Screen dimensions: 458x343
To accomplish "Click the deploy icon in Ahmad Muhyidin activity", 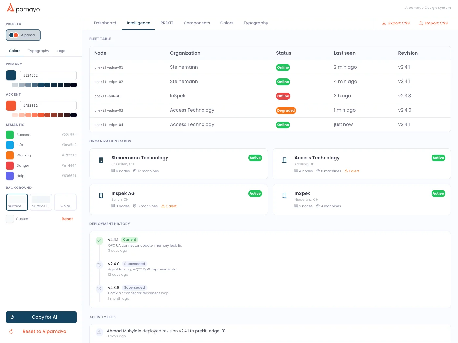I will coord(99,332).
